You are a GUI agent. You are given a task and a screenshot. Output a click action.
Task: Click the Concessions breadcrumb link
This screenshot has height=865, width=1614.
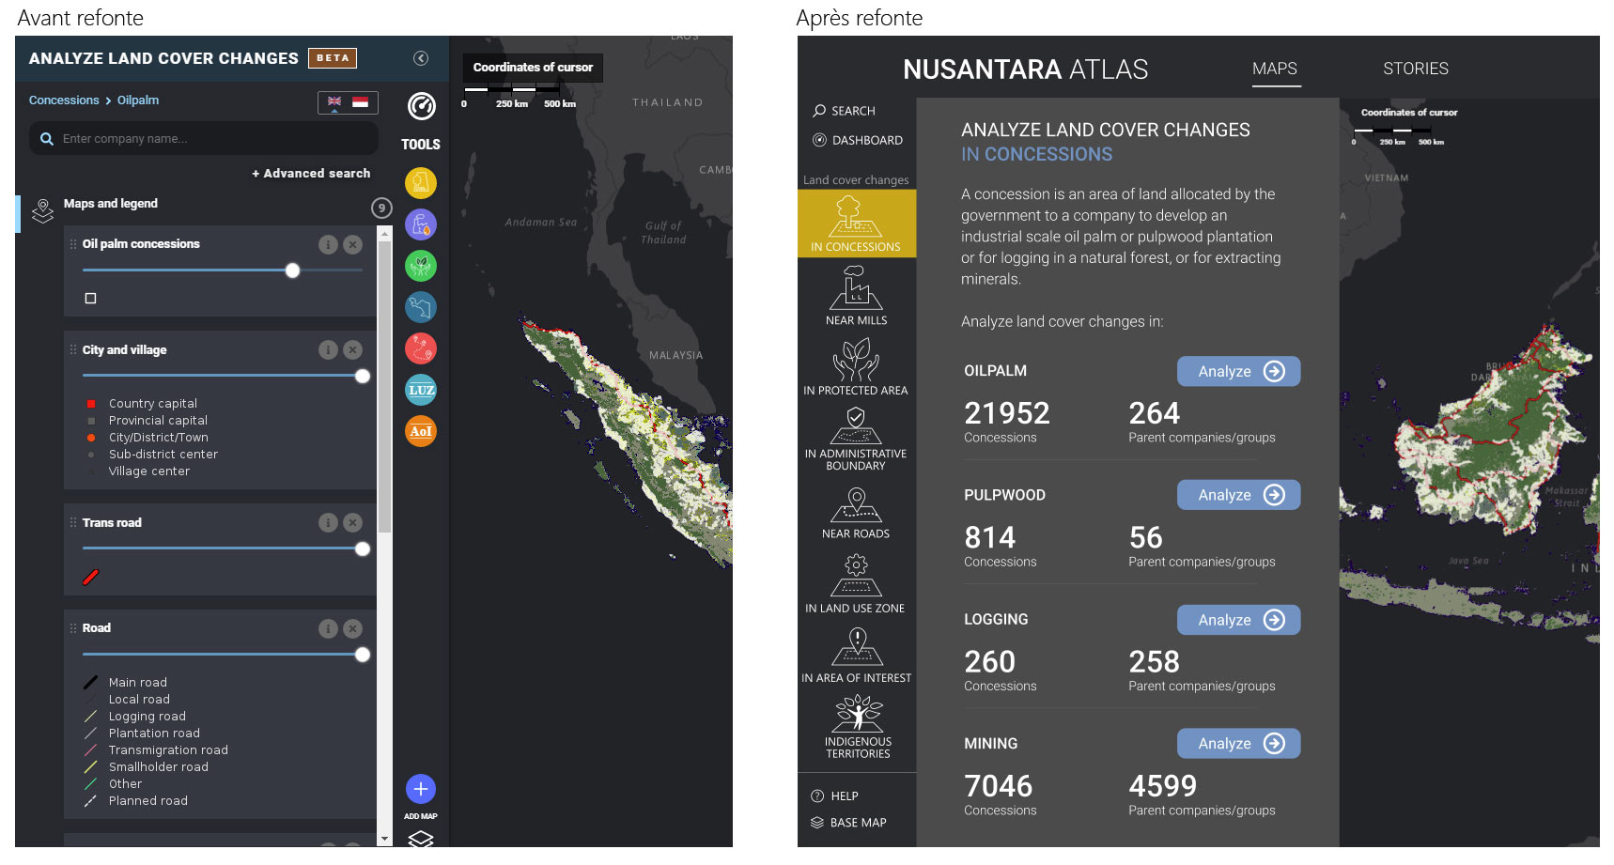pos(64,100)
